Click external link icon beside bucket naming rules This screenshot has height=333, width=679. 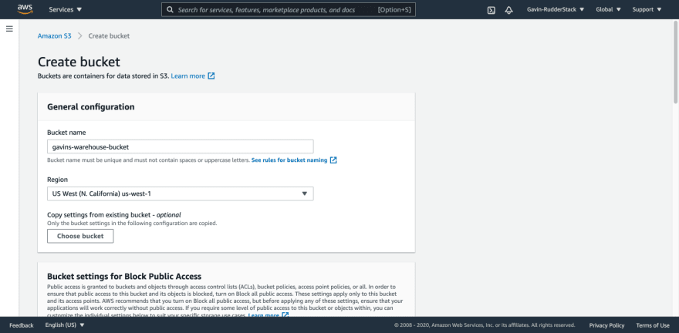click(x=333, y=160)
